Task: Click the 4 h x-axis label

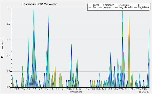Action: point(34,89)
